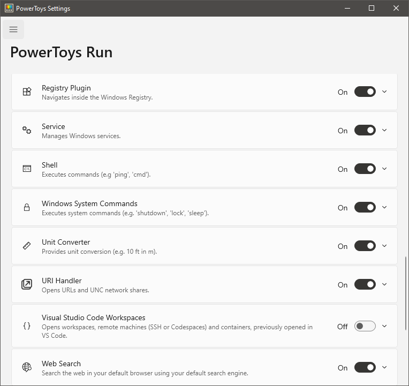Viewport: 409px width, 386px height.
Task: Expand URI Handler settings chevron
Action: point(384,284)
